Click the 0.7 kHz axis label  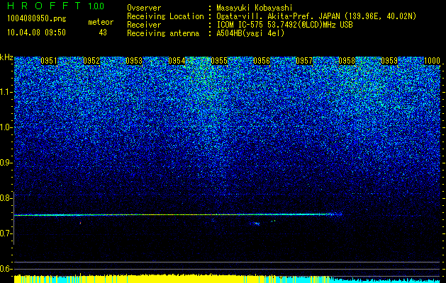(6, 233)
